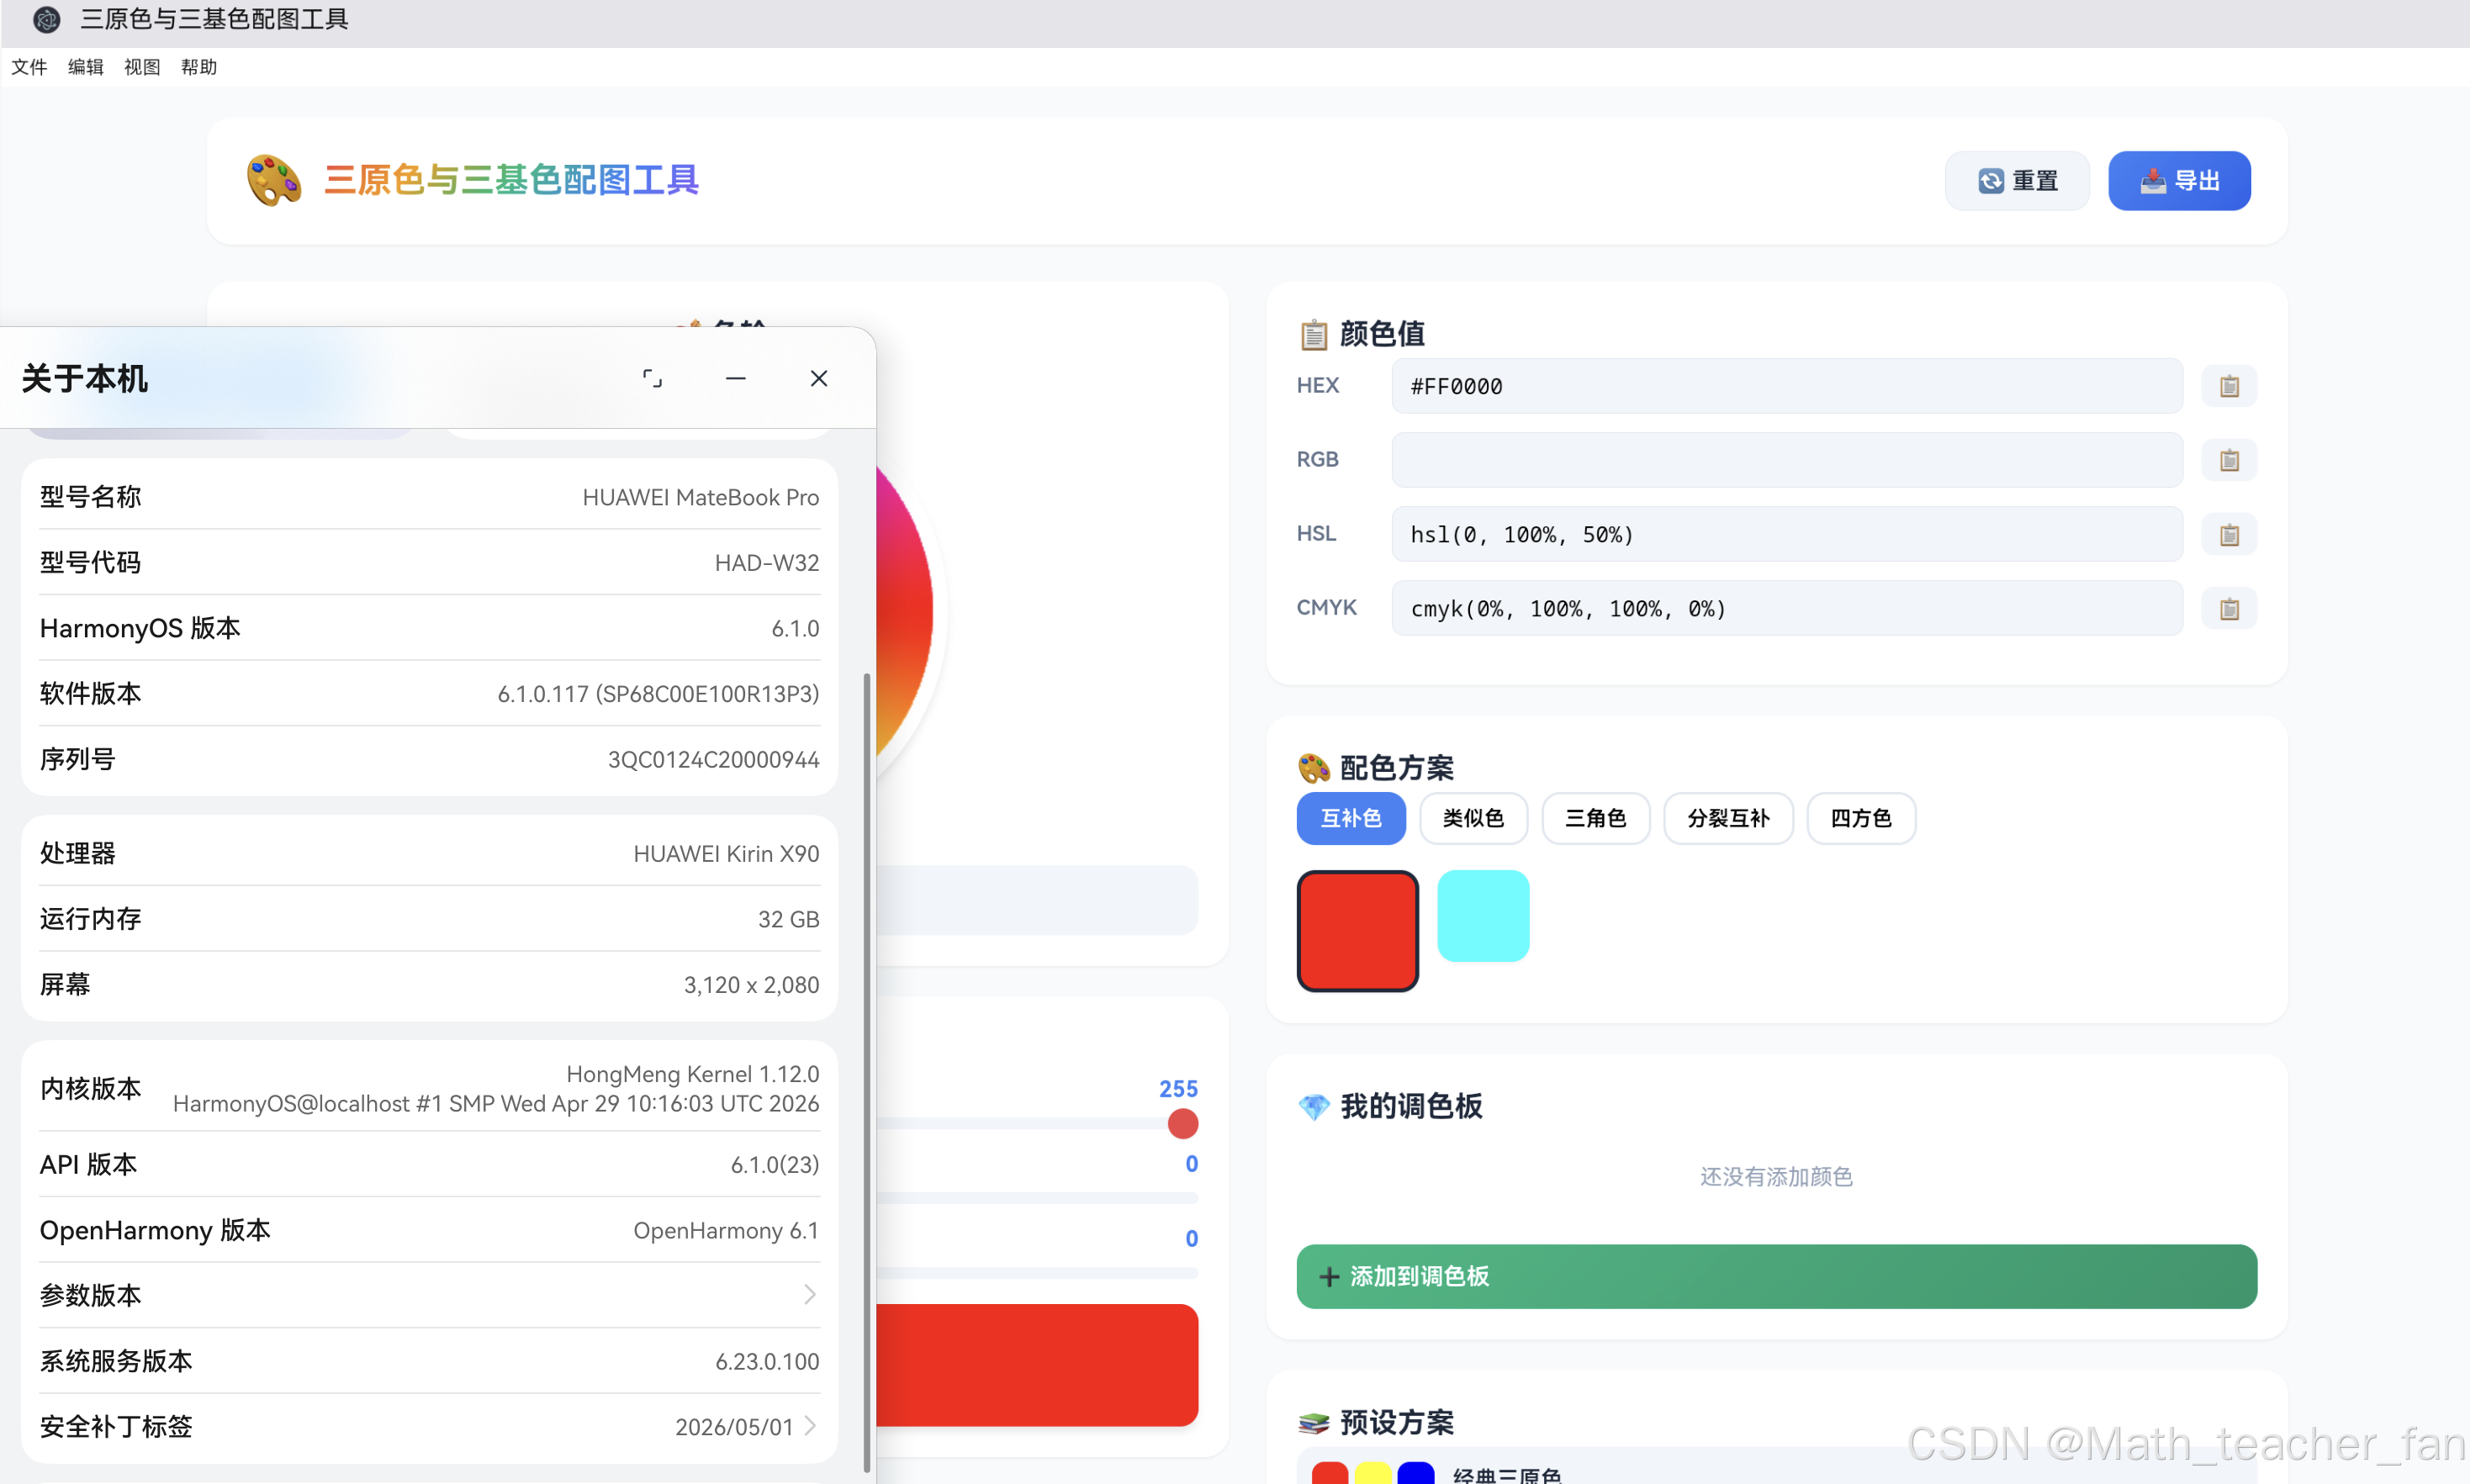Click the 三原色与三基色配图工具 header title
Viewport: 2470px width, 1484px height.
coord(511,180)
